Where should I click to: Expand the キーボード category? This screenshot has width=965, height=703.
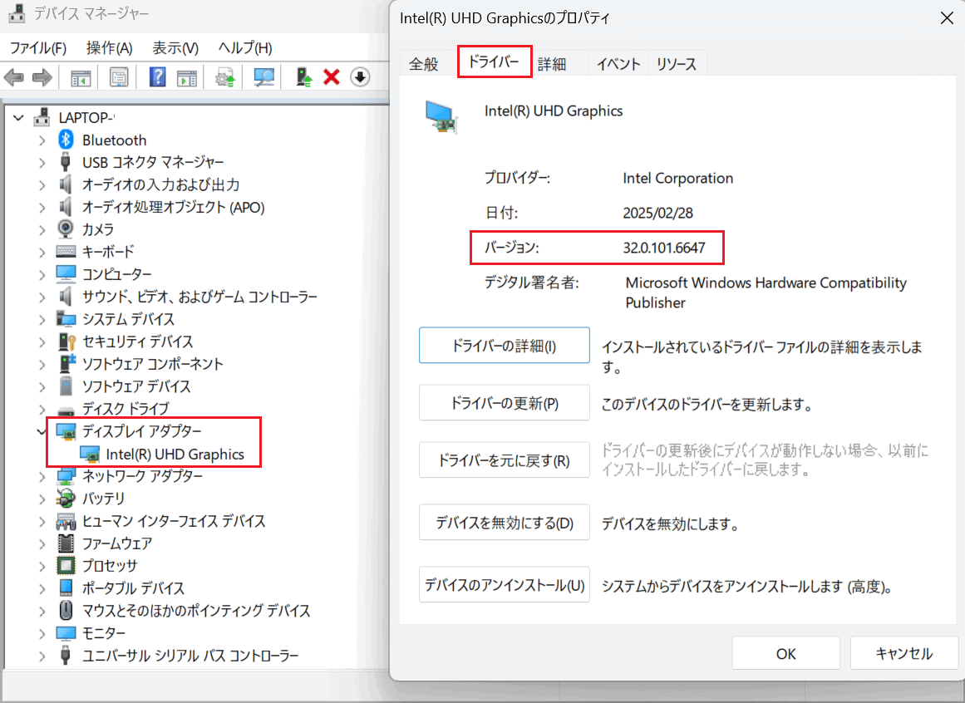click(x=42, y=252)
